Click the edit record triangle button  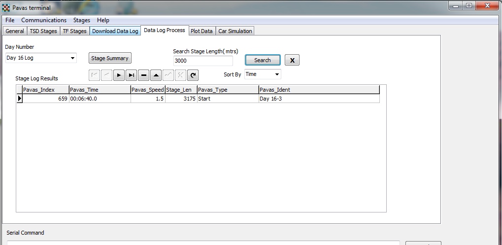(x=156, y=75)
